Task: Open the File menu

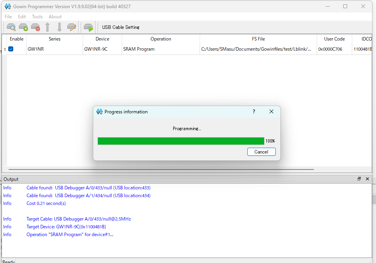Action: (8, 16)
